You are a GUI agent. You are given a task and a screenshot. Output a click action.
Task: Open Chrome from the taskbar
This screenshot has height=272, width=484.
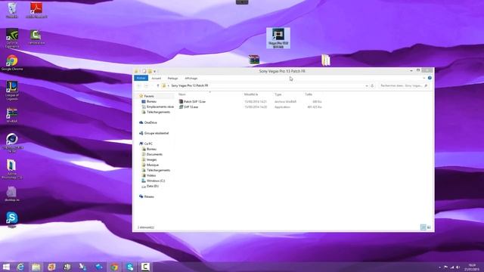tap(114, 267)
